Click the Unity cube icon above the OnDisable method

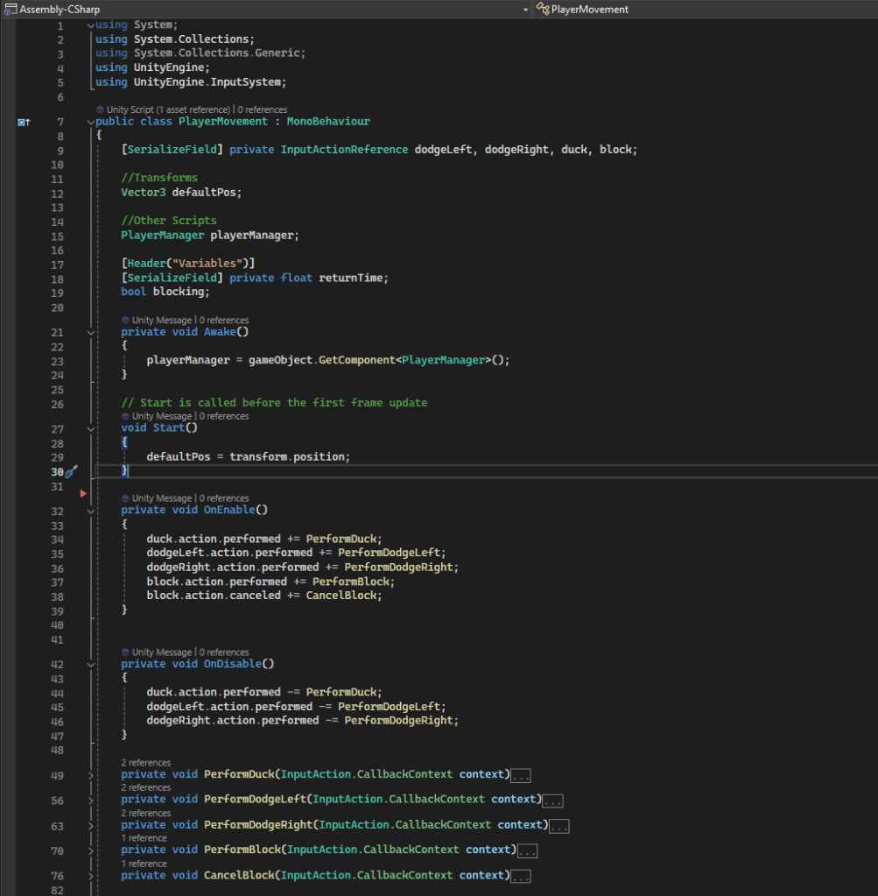pos(126,653)
